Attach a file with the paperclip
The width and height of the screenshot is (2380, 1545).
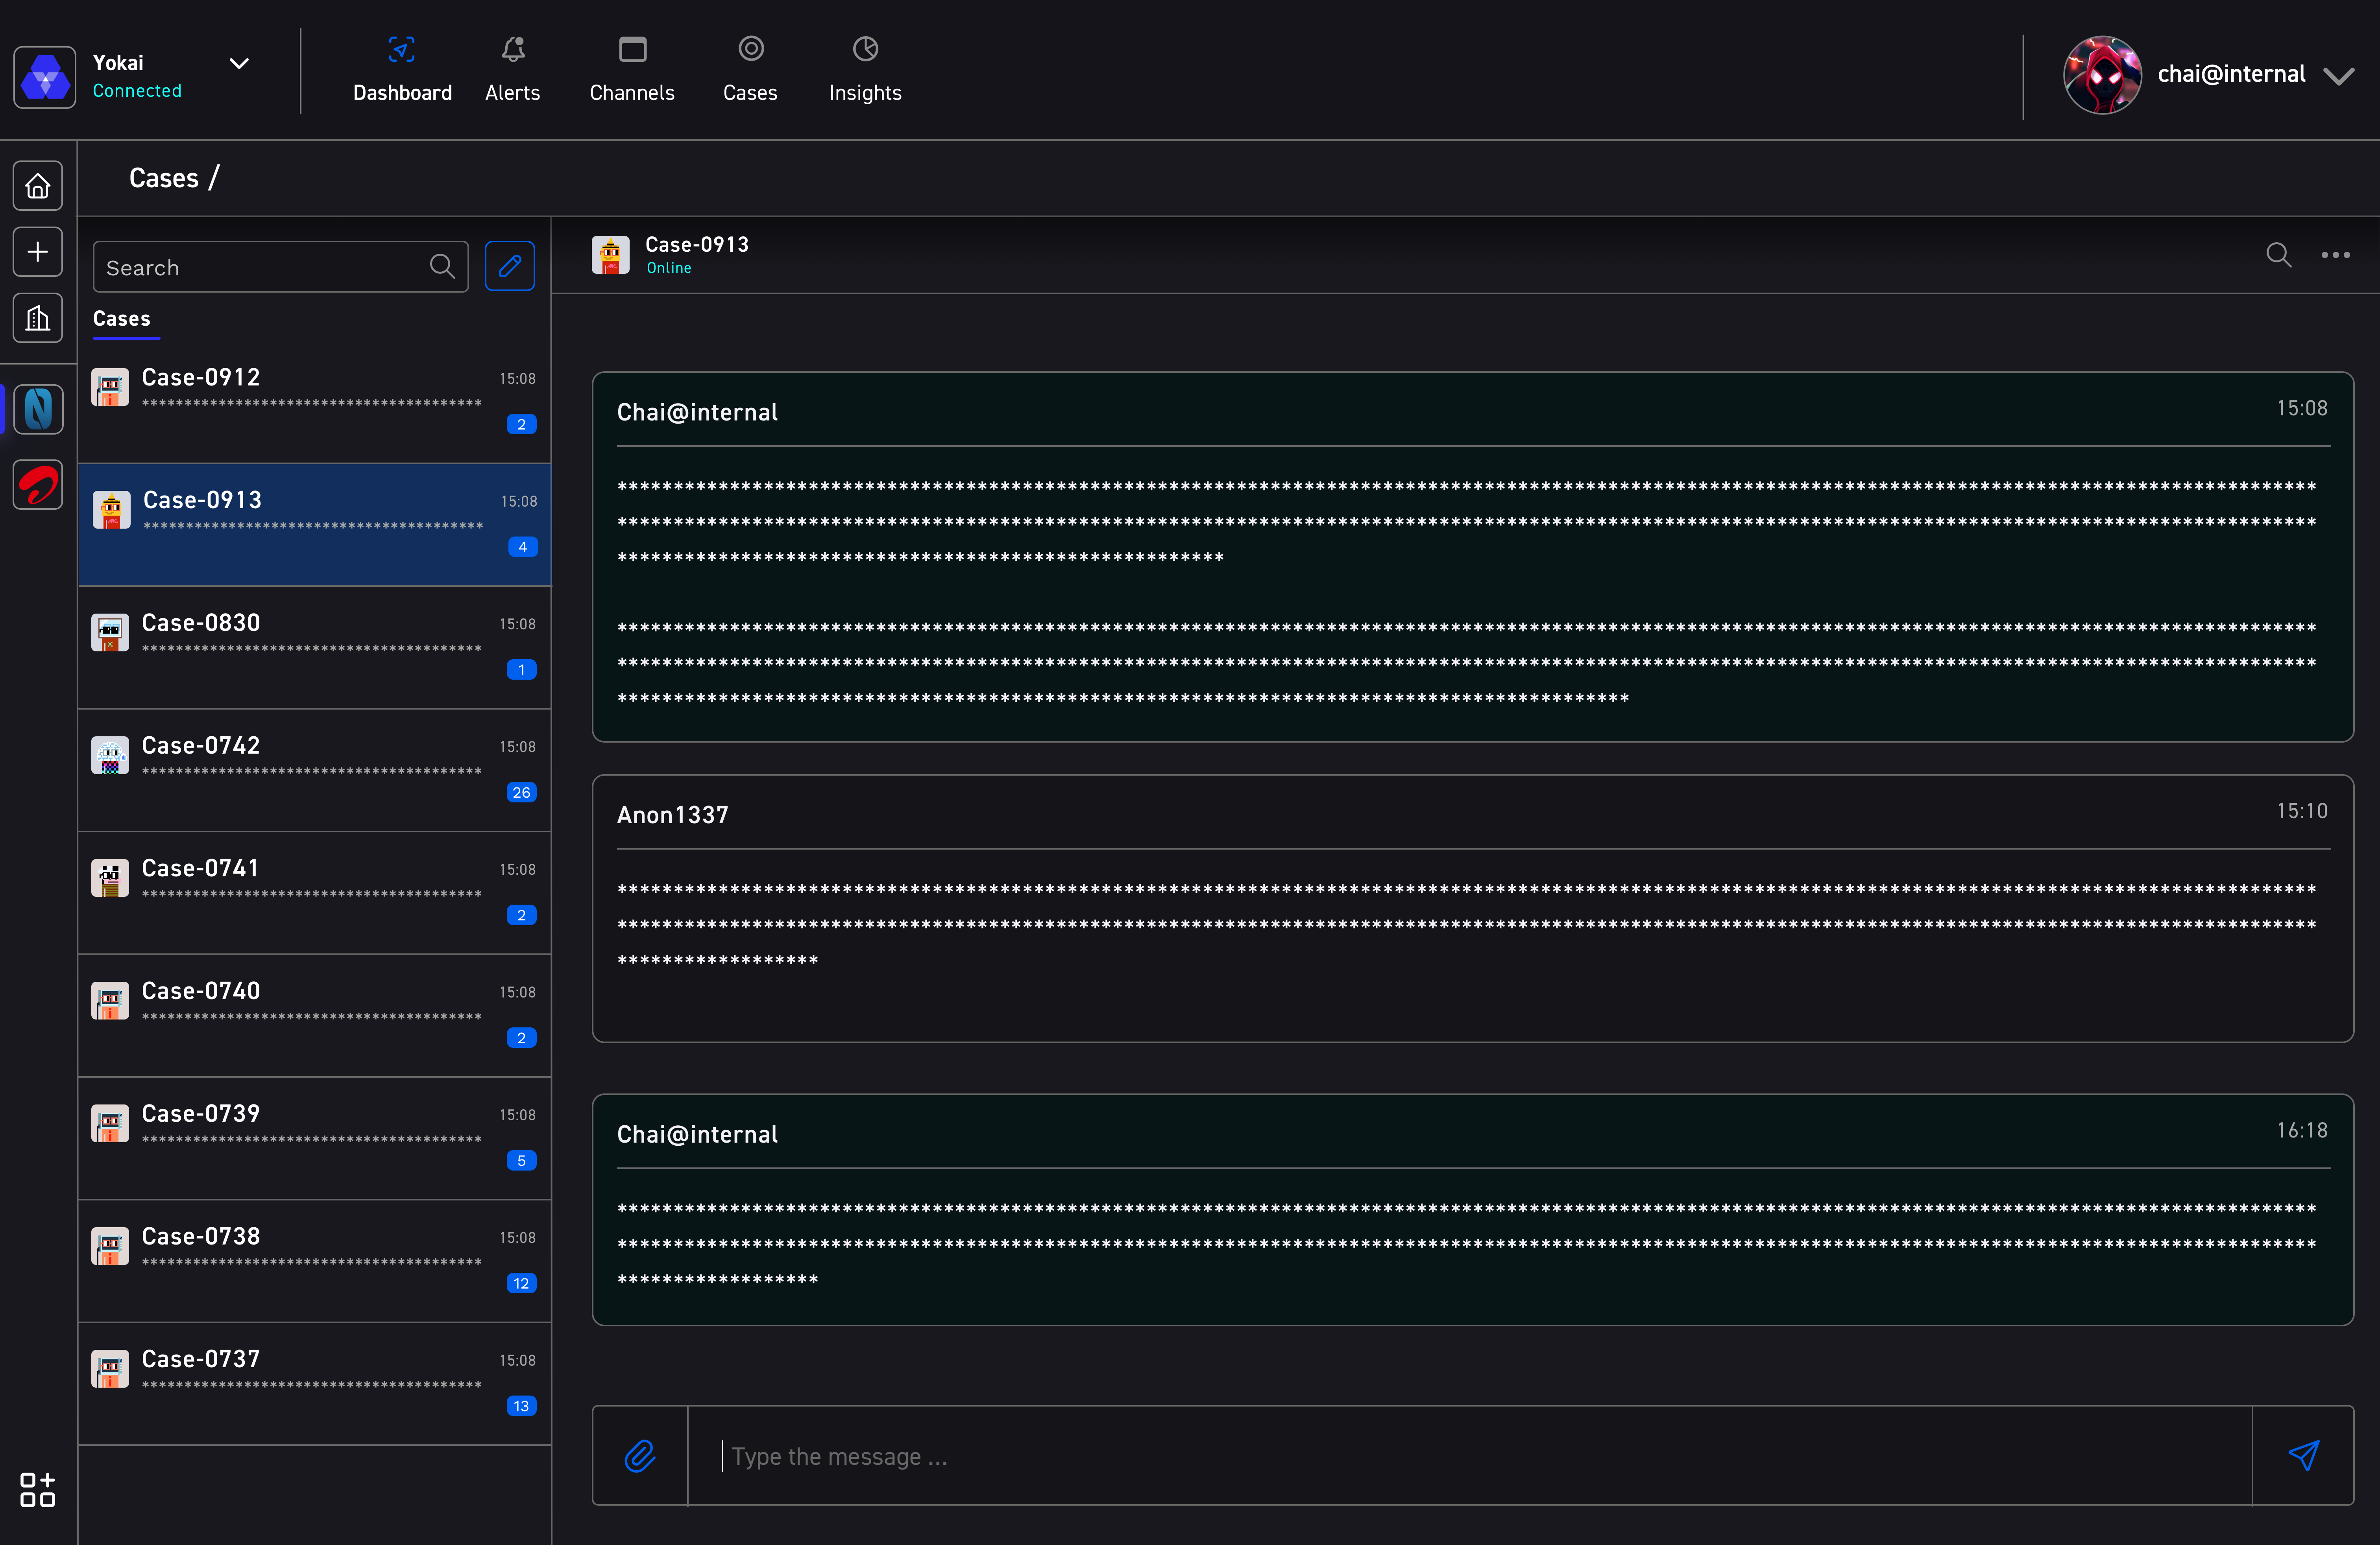click(640, 1456)
